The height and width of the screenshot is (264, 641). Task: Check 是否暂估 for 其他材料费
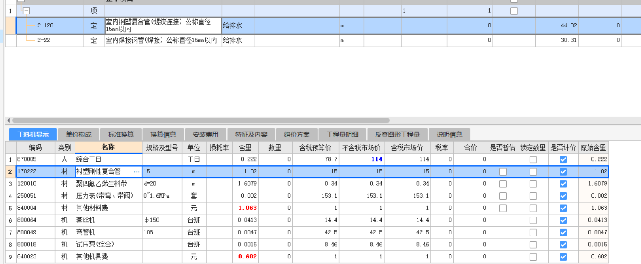[503, 208]
